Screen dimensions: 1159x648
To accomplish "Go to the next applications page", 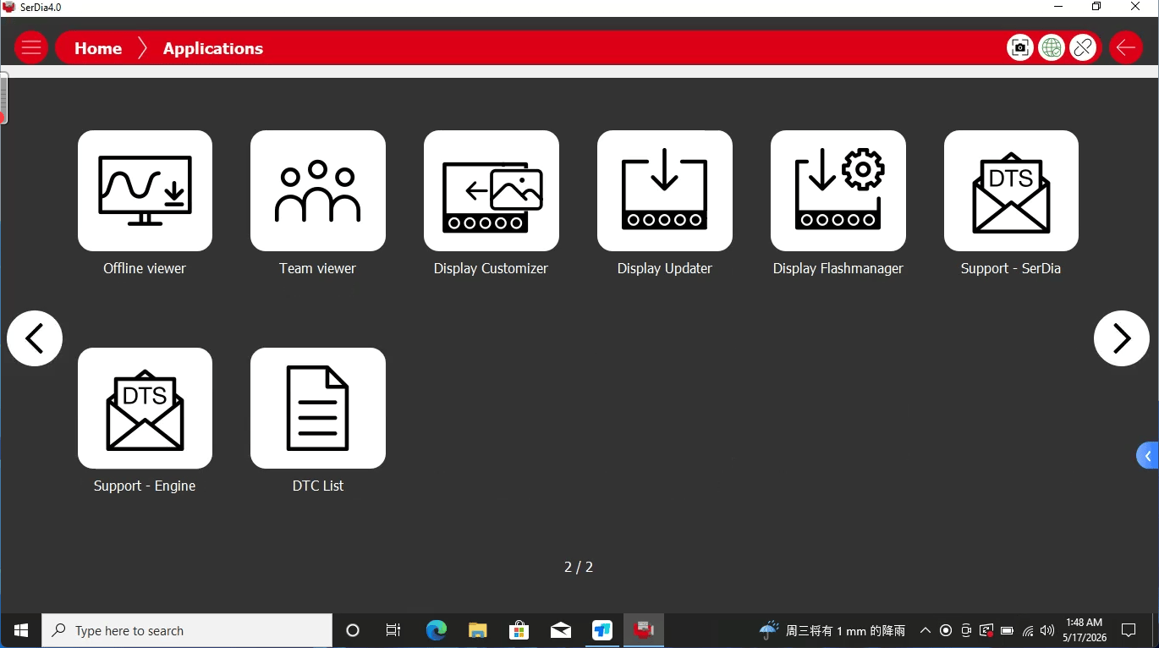I will (1122, 338).
